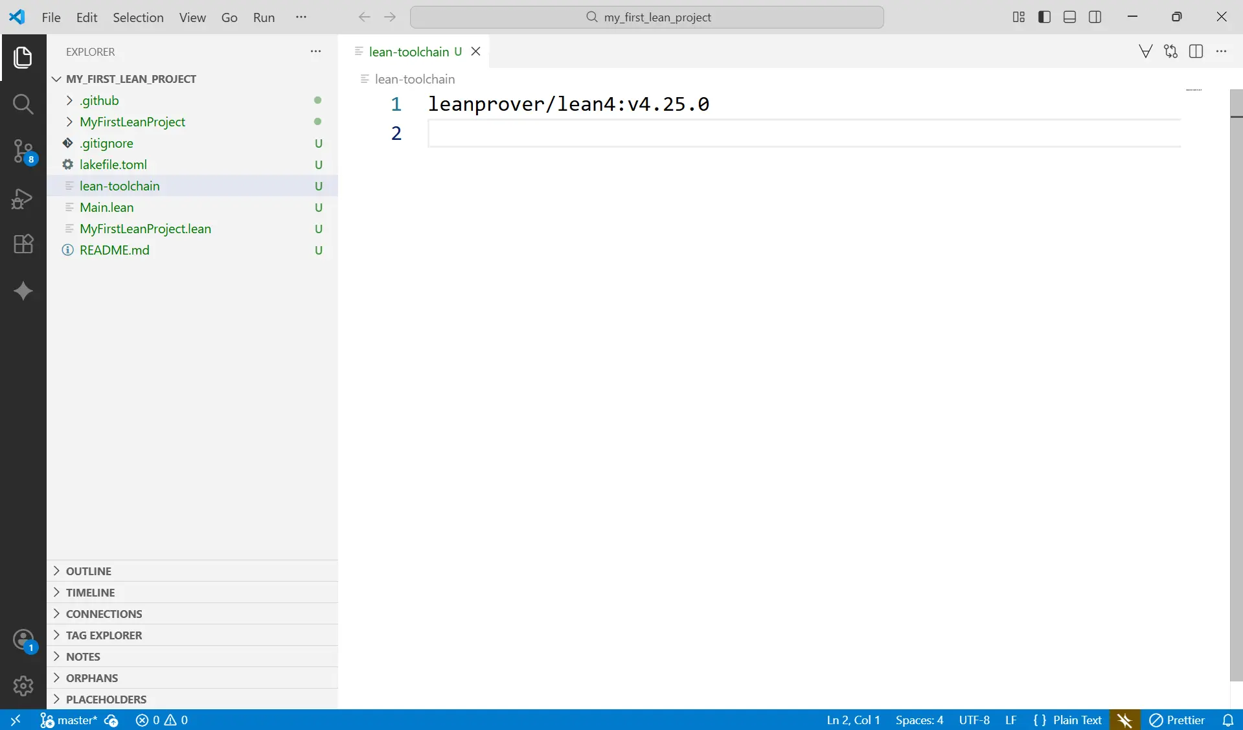Click the Accounts icon in activity bar
1243x730 pixels.
point(23,640)
